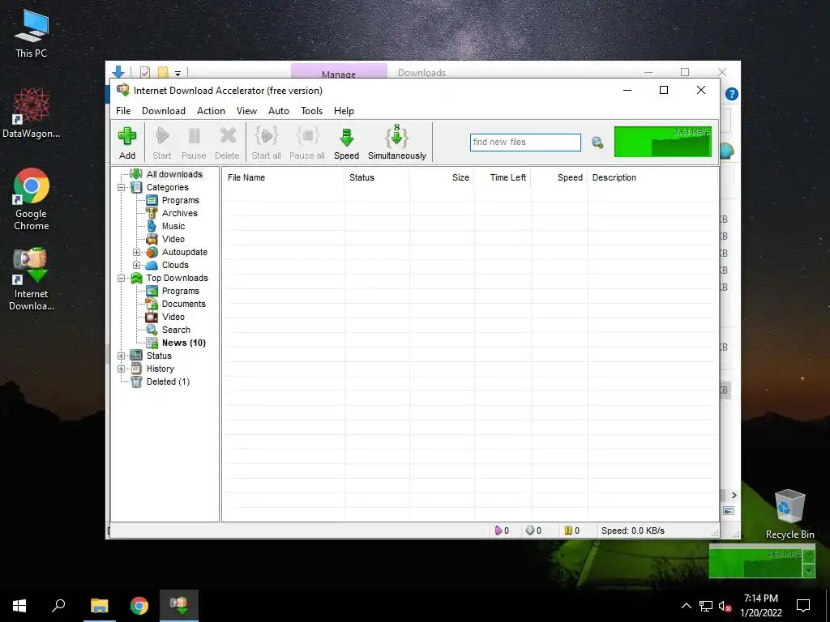The image size is (830, 622).
Task: Click the Start toolbar button
Action: click(x=162, y=143)
